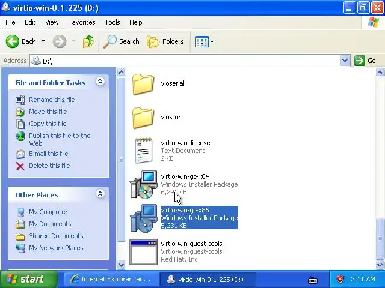Click Delete this file
Screen dimensions: 385x288
[49, 166]
